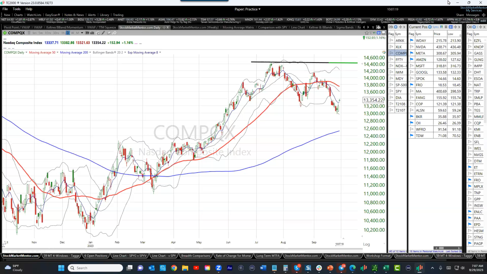Click the Share button at top right
The height and width of the screenshot is (274, 487).
(x=460, y=15)
